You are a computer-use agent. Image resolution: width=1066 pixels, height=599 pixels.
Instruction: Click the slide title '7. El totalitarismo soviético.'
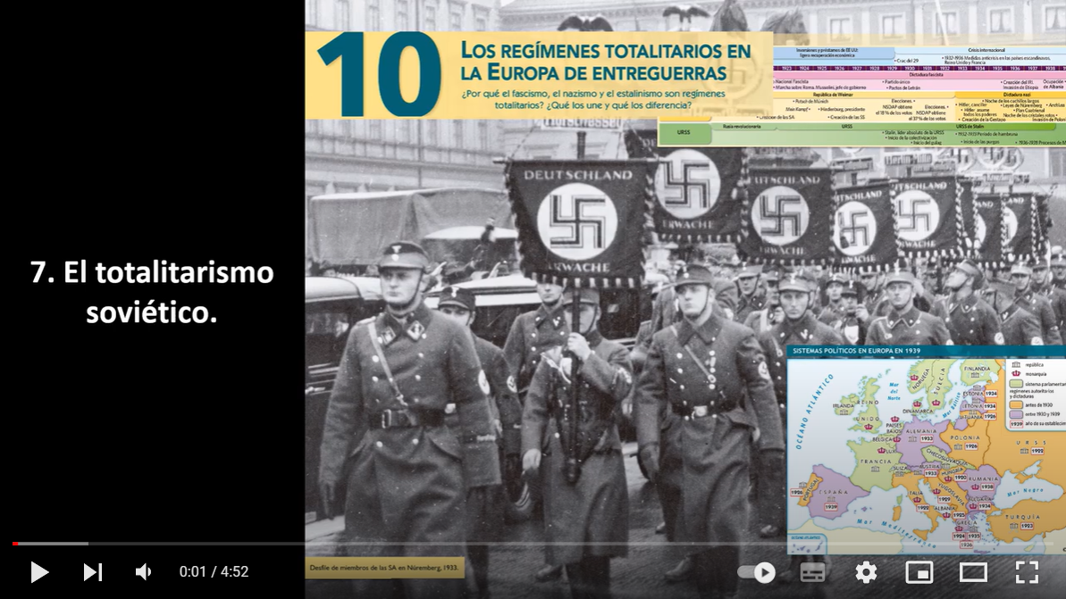point(152,292)
